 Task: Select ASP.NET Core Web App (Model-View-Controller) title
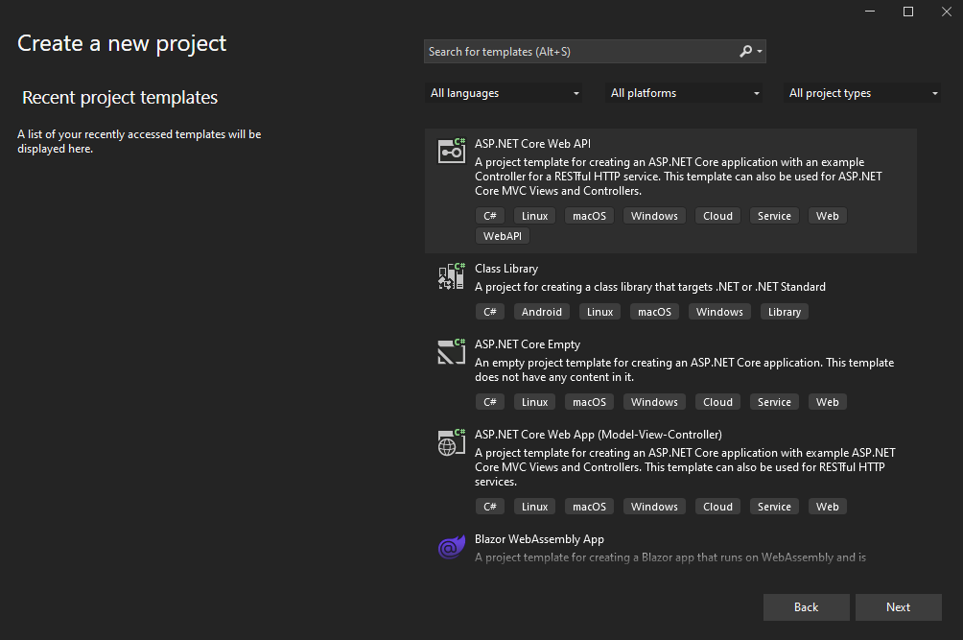tap(599, 435)
